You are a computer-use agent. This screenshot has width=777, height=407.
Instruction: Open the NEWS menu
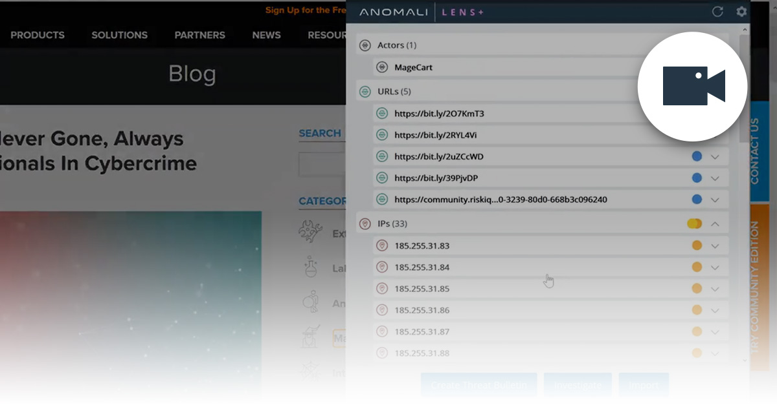point(266,35)
